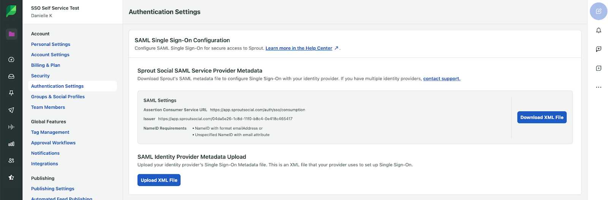Open Reviews star icon

pyautogui.click(x=11, y=177)
